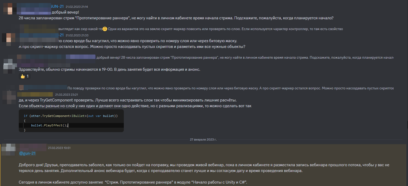Click the timestamp 21.02.2023 21:33
The width and height of the screenshot is (408, 186).
click(77, 35)
